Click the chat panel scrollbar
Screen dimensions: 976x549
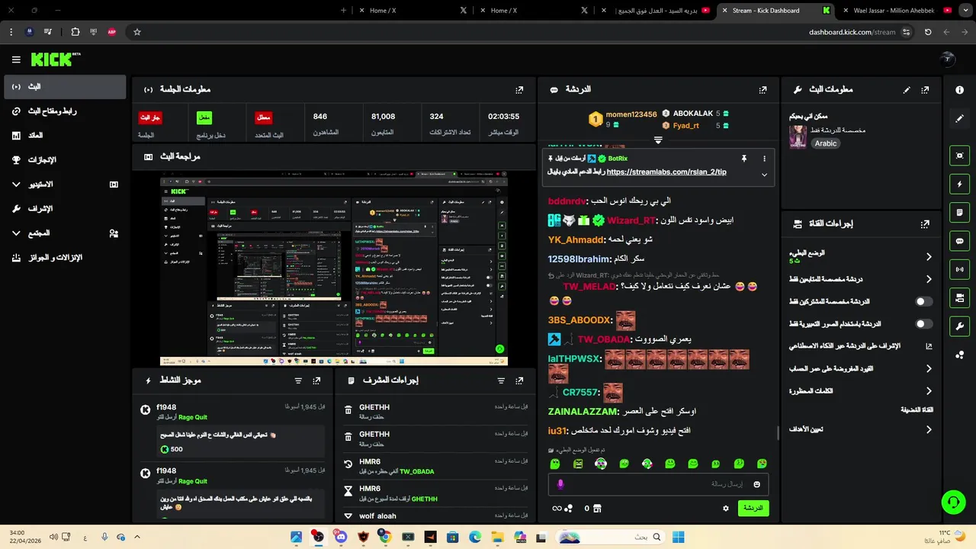(x=778, y=432)
